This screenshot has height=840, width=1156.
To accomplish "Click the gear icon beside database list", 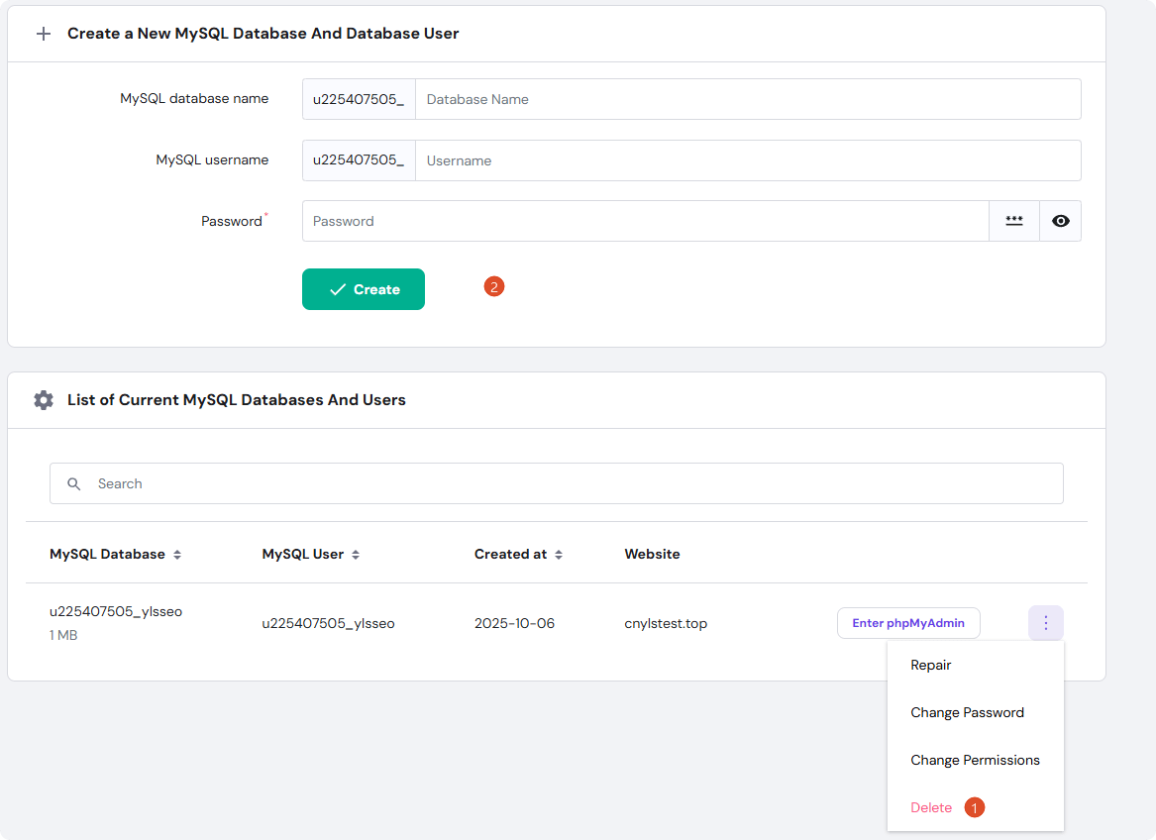I will tap(43, 400).
